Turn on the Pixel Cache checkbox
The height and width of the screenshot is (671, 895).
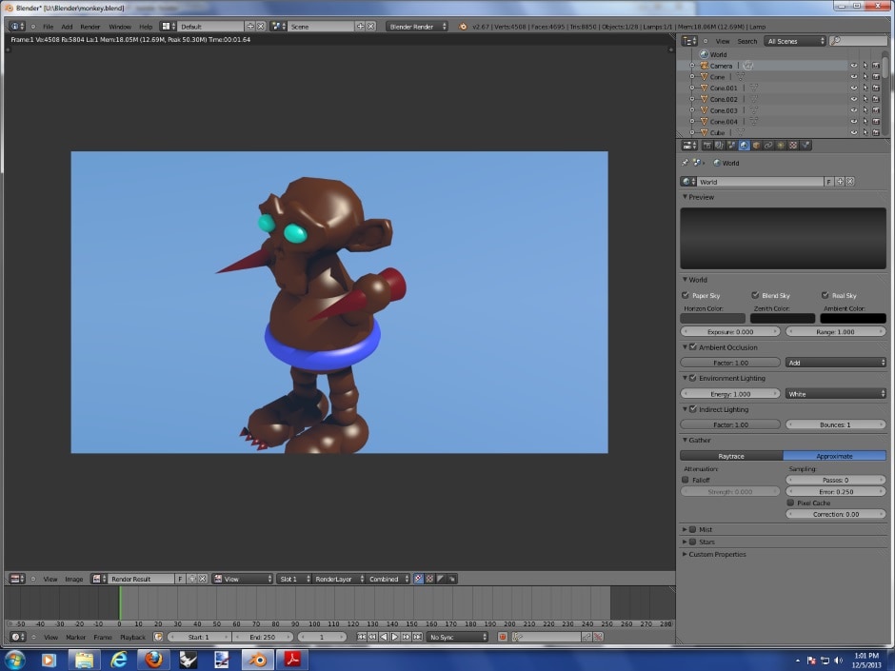(x=790, y=503)
